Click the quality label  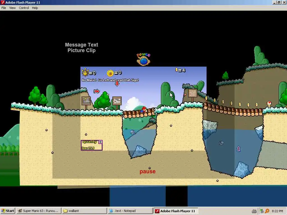pos(90,142)
